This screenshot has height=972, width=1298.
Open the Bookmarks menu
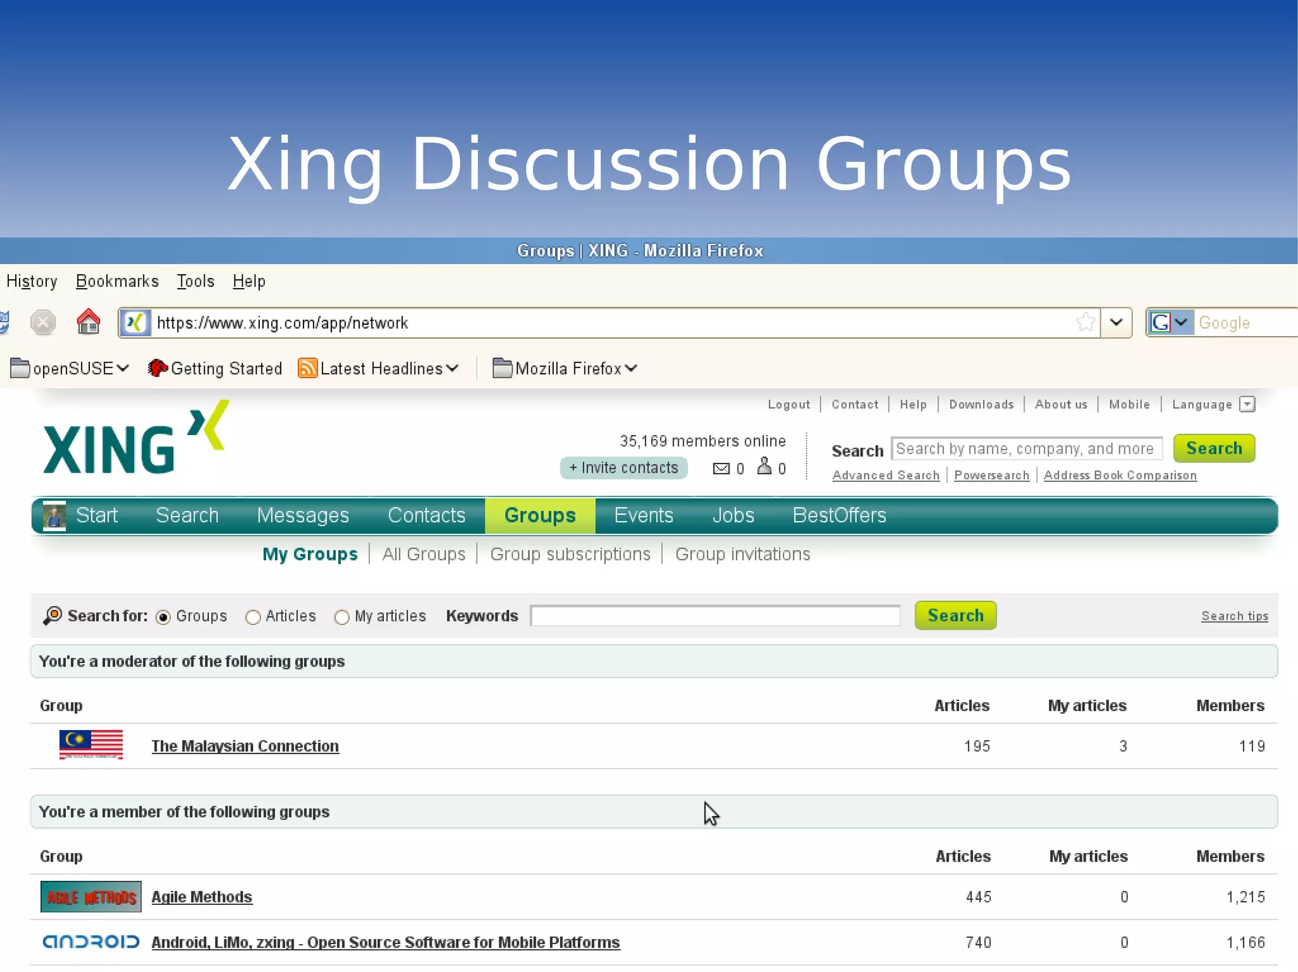[x=117, y=281]
